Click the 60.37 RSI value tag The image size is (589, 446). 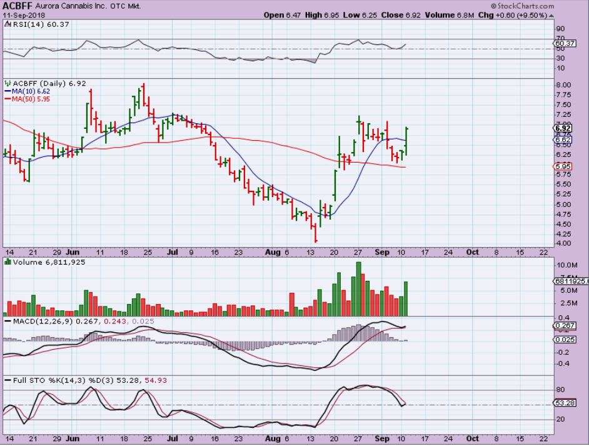(564, 43)
